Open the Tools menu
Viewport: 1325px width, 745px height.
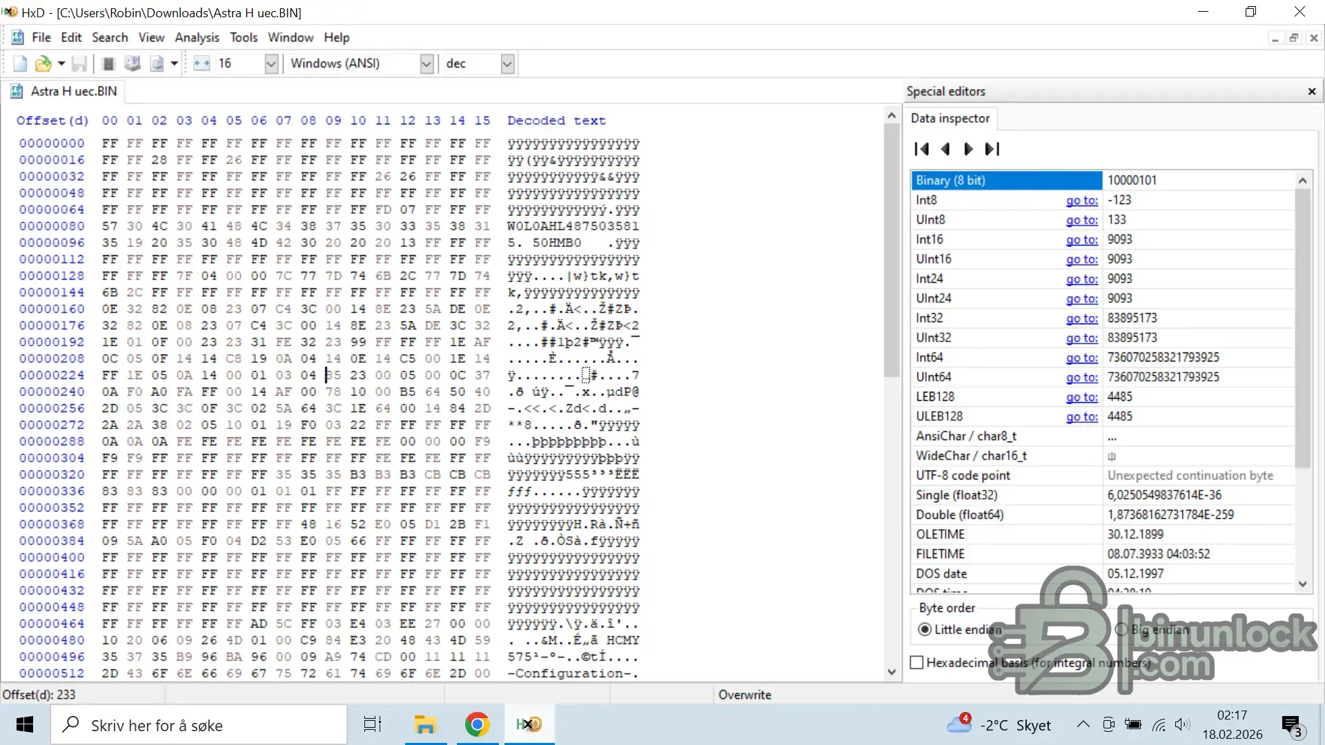tap(244, 37)
